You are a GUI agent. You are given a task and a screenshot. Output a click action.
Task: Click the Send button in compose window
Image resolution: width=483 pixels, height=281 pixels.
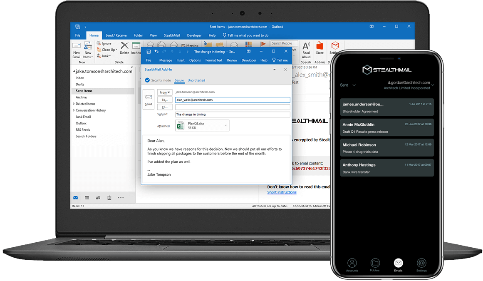(x=149, y=99)
